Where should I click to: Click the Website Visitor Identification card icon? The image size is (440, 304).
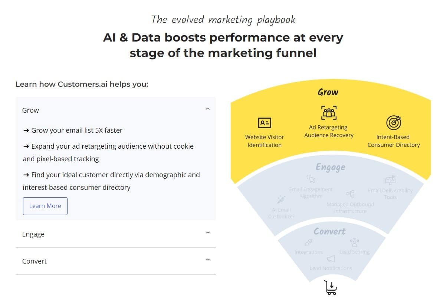265,123
